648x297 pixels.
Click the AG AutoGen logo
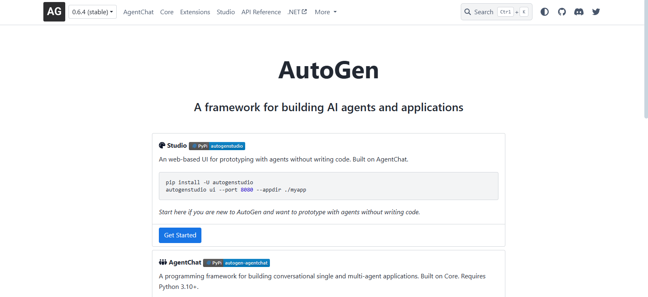(54, 12)
